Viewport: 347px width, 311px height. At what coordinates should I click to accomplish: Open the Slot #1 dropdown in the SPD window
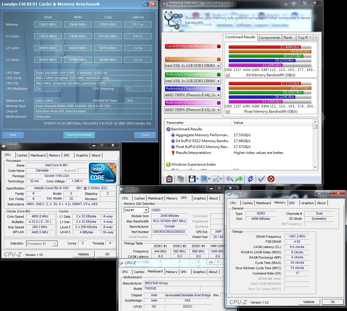pyautogui.click(x=146, y=210)
